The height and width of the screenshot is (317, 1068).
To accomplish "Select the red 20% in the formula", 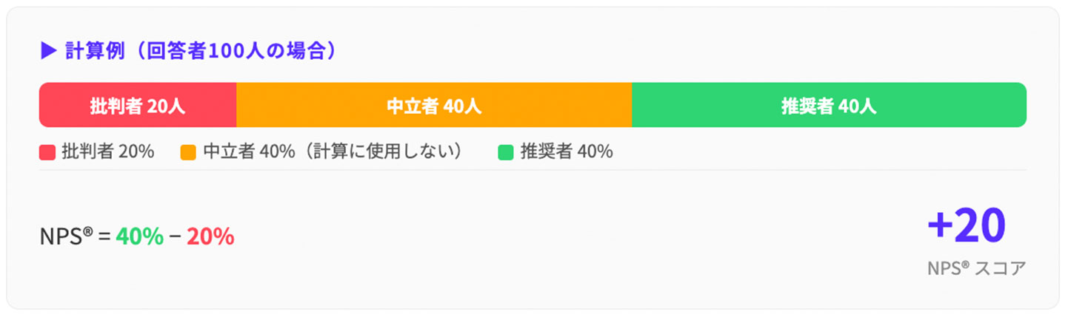I will 210,236.
